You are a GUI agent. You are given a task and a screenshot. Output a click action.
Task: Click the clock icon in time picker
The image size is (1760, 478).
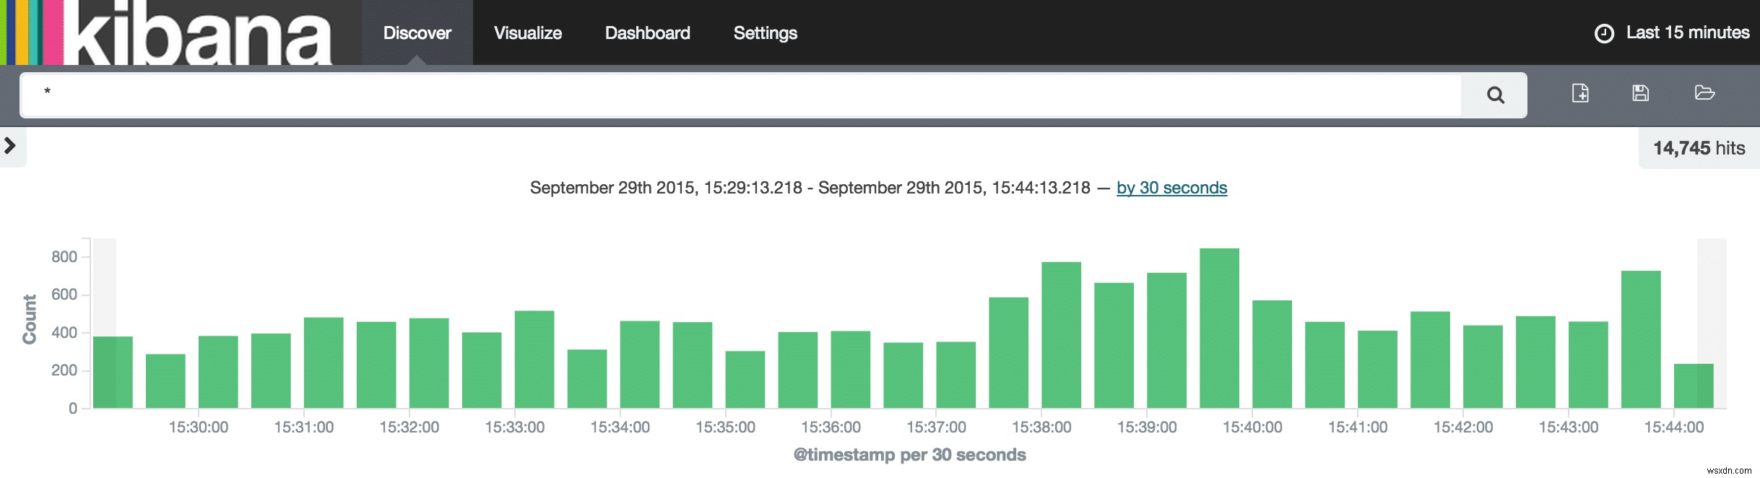pyautogui.click(x=1603, y=33)
